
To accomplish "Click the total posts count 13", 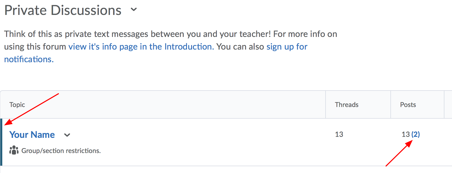I will 405,134.
